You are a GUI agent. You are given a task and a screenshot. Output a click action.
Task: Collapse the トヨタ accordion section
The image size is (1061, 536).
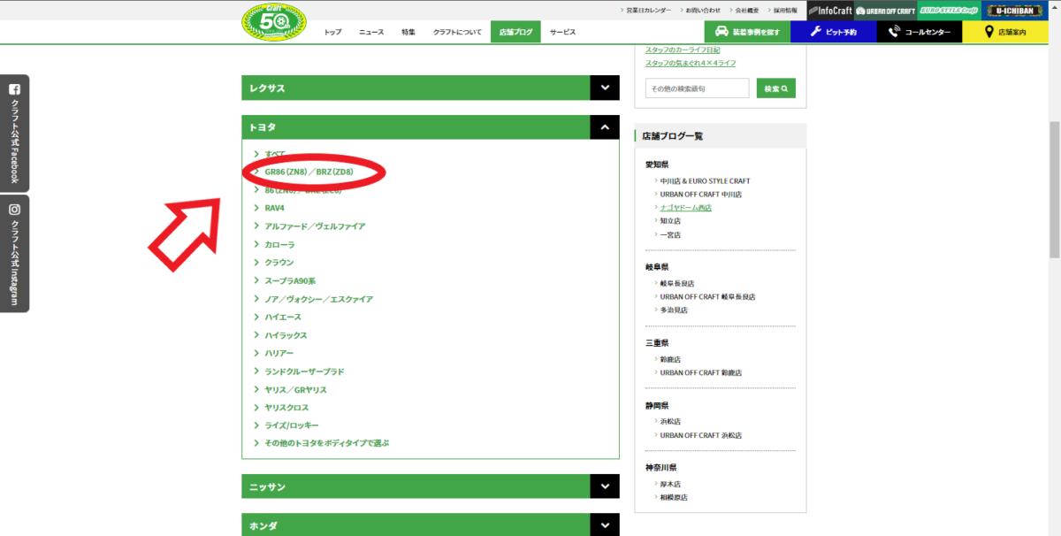click(x=605, y=127)
